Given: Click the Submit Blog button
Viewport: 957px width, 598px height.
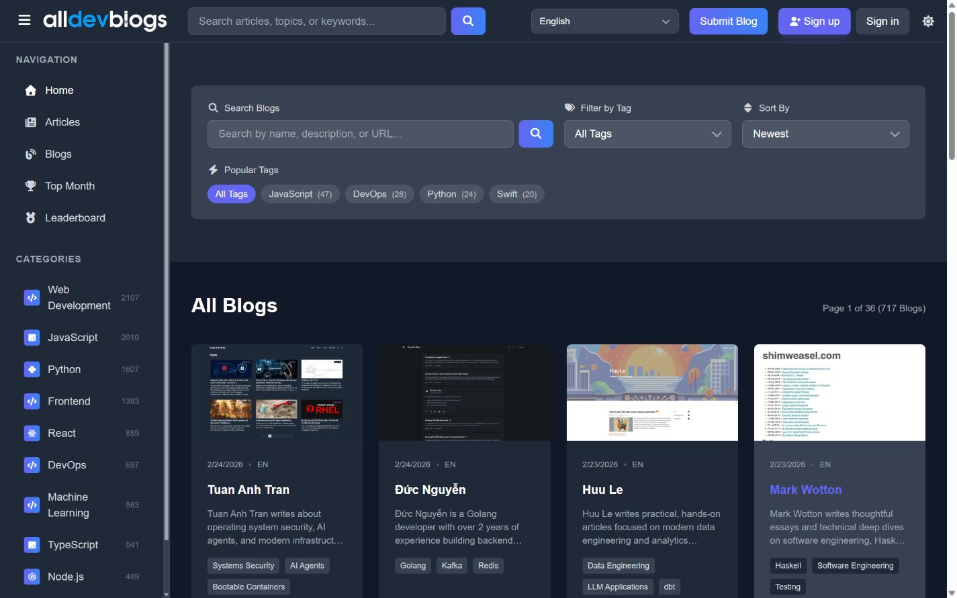Looking at the screenshot, I should (729, 21).
